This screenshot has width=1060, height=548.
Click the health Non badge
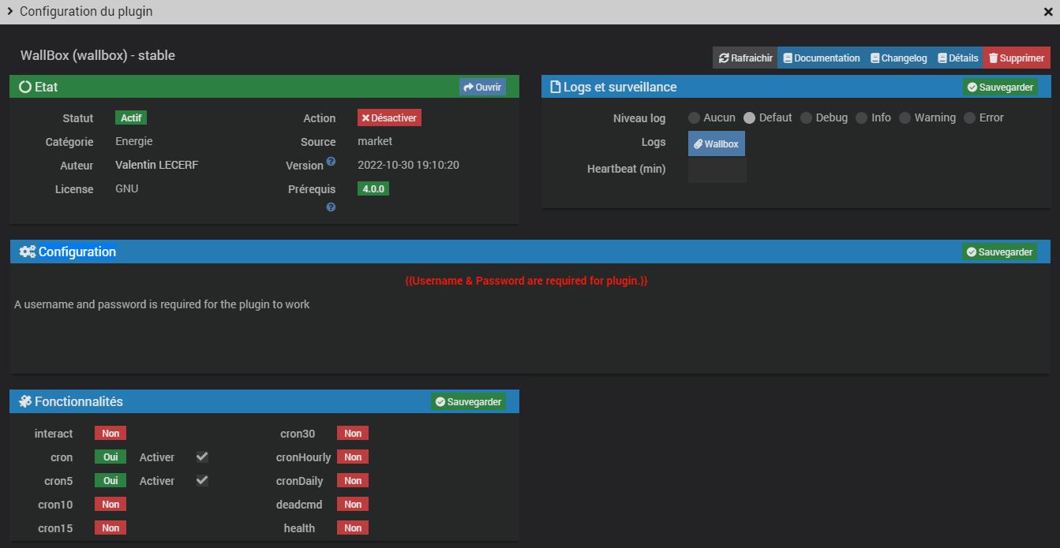pyautogui.click(x=353, y=527)
